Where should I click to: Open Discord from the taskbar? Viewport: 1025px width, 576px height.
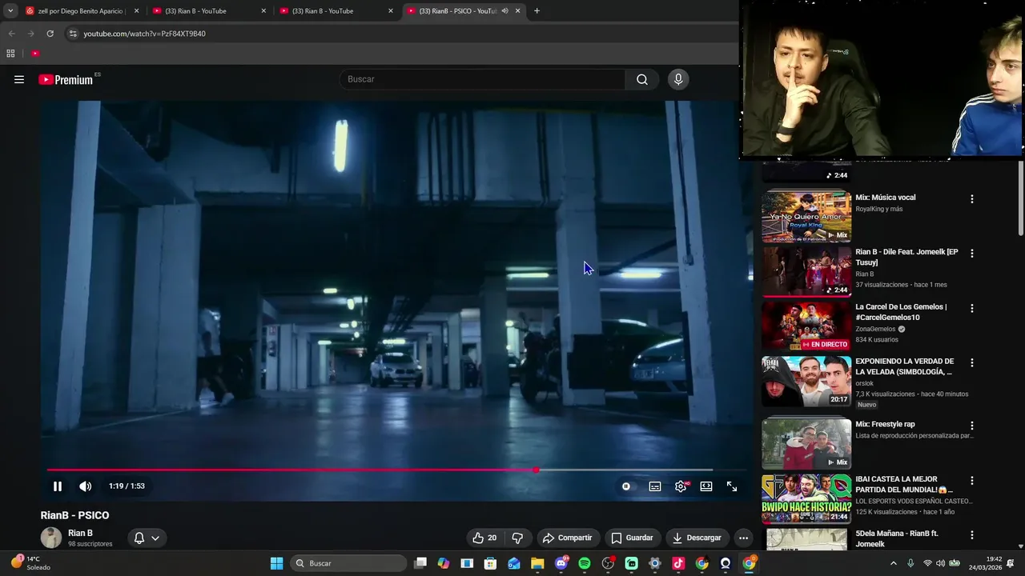click(x=561, y=563)
